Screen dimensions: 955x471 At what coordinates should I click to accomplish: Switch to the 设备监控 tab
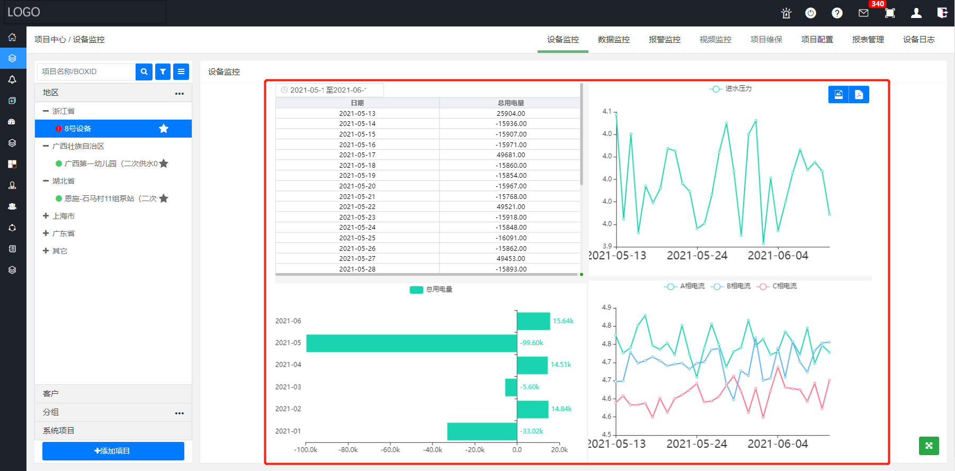click(x=563, y=40)
